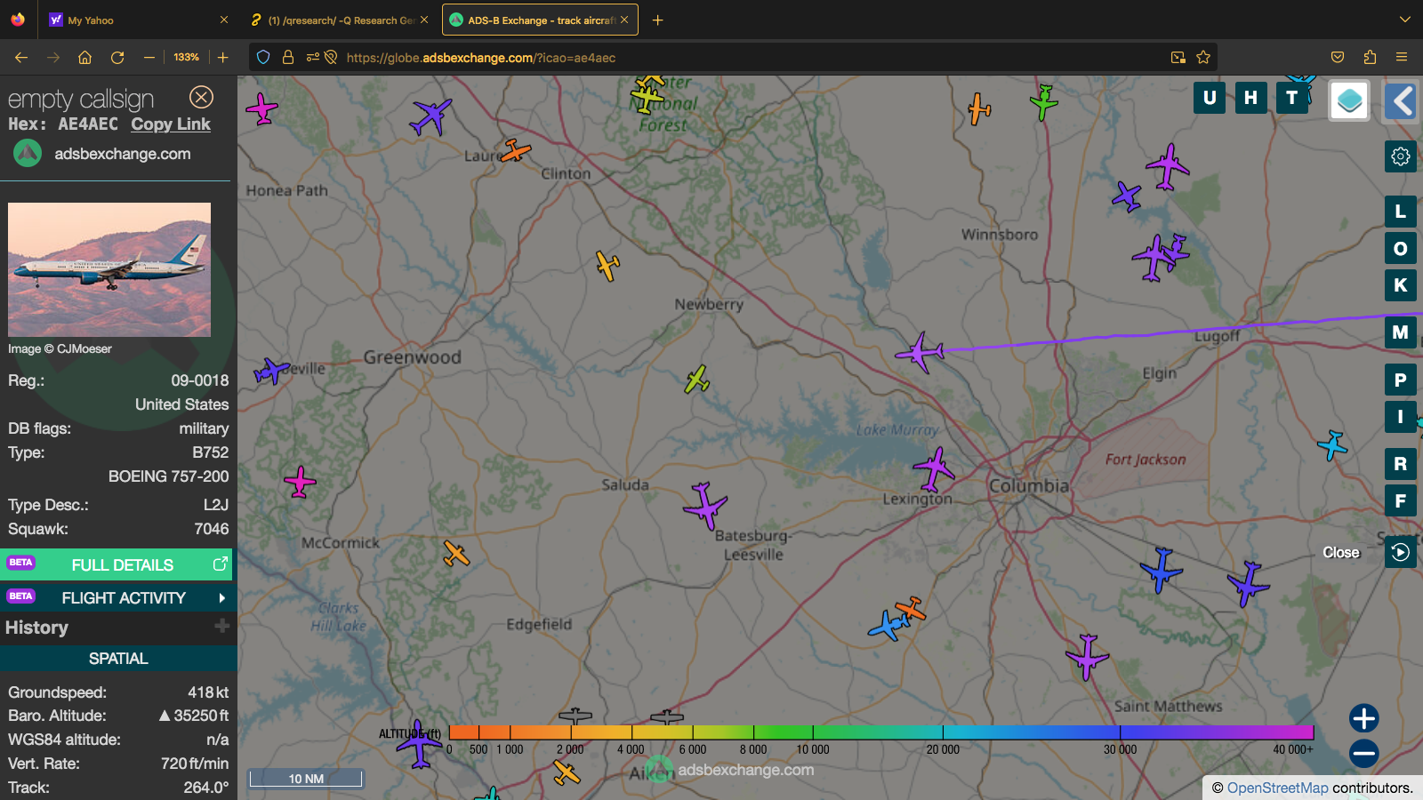Select the purple aircraft over Lexington
Screen dimensions: 1423x800
(934, 468)
